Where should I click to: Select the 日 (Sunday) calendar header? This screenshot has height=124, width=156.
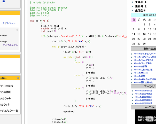tap(134, 20)
